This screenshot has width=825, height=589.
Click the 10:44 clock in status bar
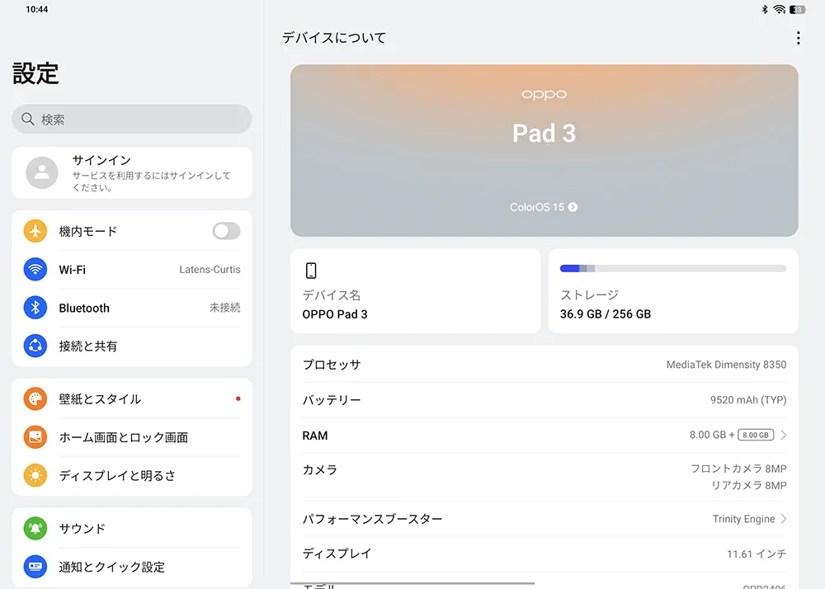[x=37, y=9]
